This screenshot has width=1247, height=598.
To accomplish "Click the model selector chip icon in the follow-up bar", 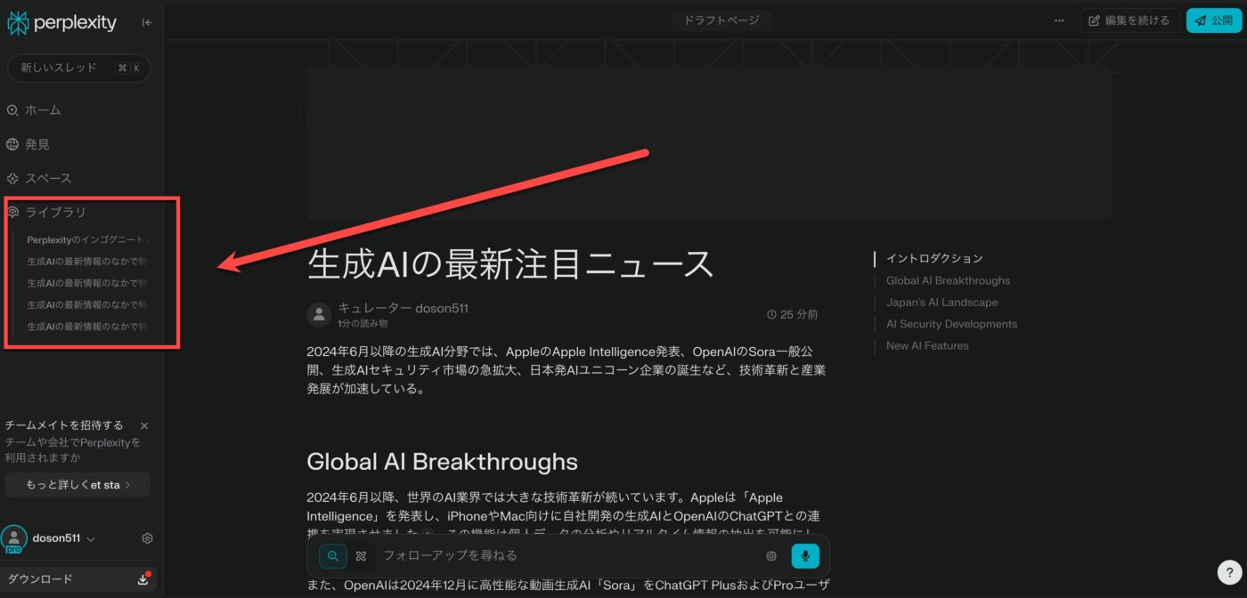I will (x=771, y=556).
